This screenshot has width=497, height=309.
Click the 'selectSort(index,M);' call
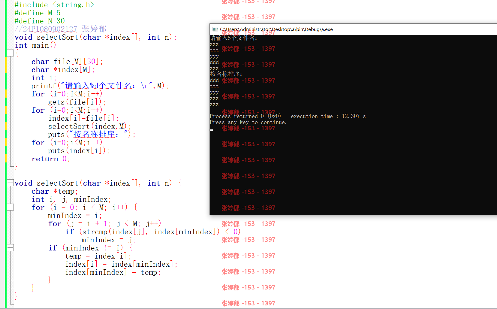point(90,126)
